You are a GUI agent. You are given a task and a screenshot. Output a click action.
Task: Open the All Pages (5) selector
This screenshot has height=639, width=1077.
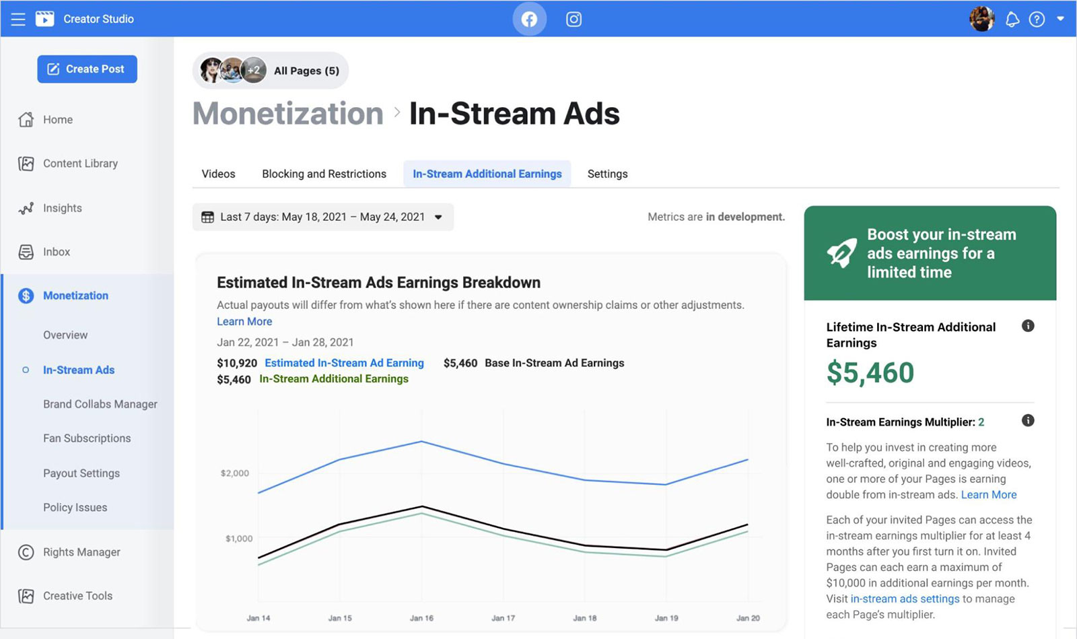coord(271,71)
